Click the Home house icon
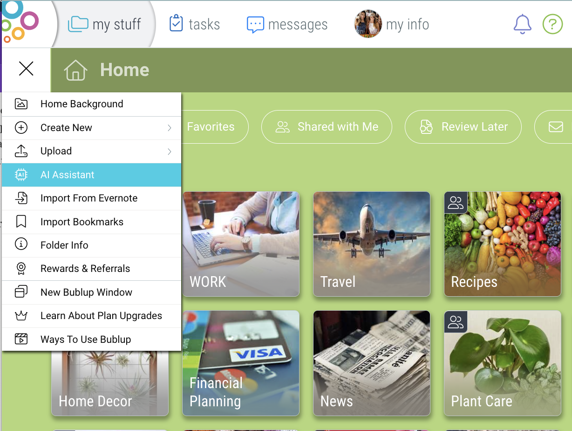 click(75, 70)
